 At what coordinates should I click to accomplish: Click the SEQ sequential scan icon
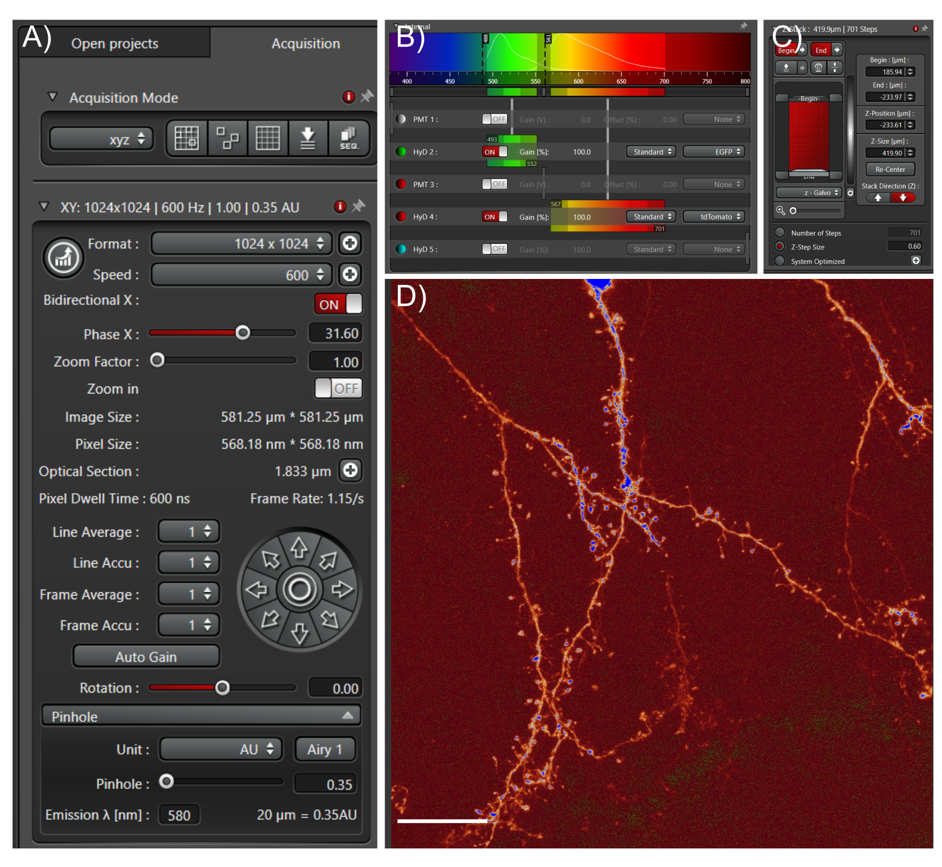(x=348, y=139)
